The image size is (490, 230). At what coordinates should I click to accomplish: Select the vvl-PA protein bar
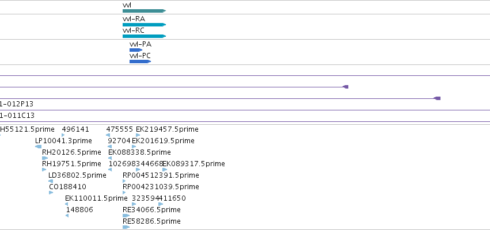136,50
